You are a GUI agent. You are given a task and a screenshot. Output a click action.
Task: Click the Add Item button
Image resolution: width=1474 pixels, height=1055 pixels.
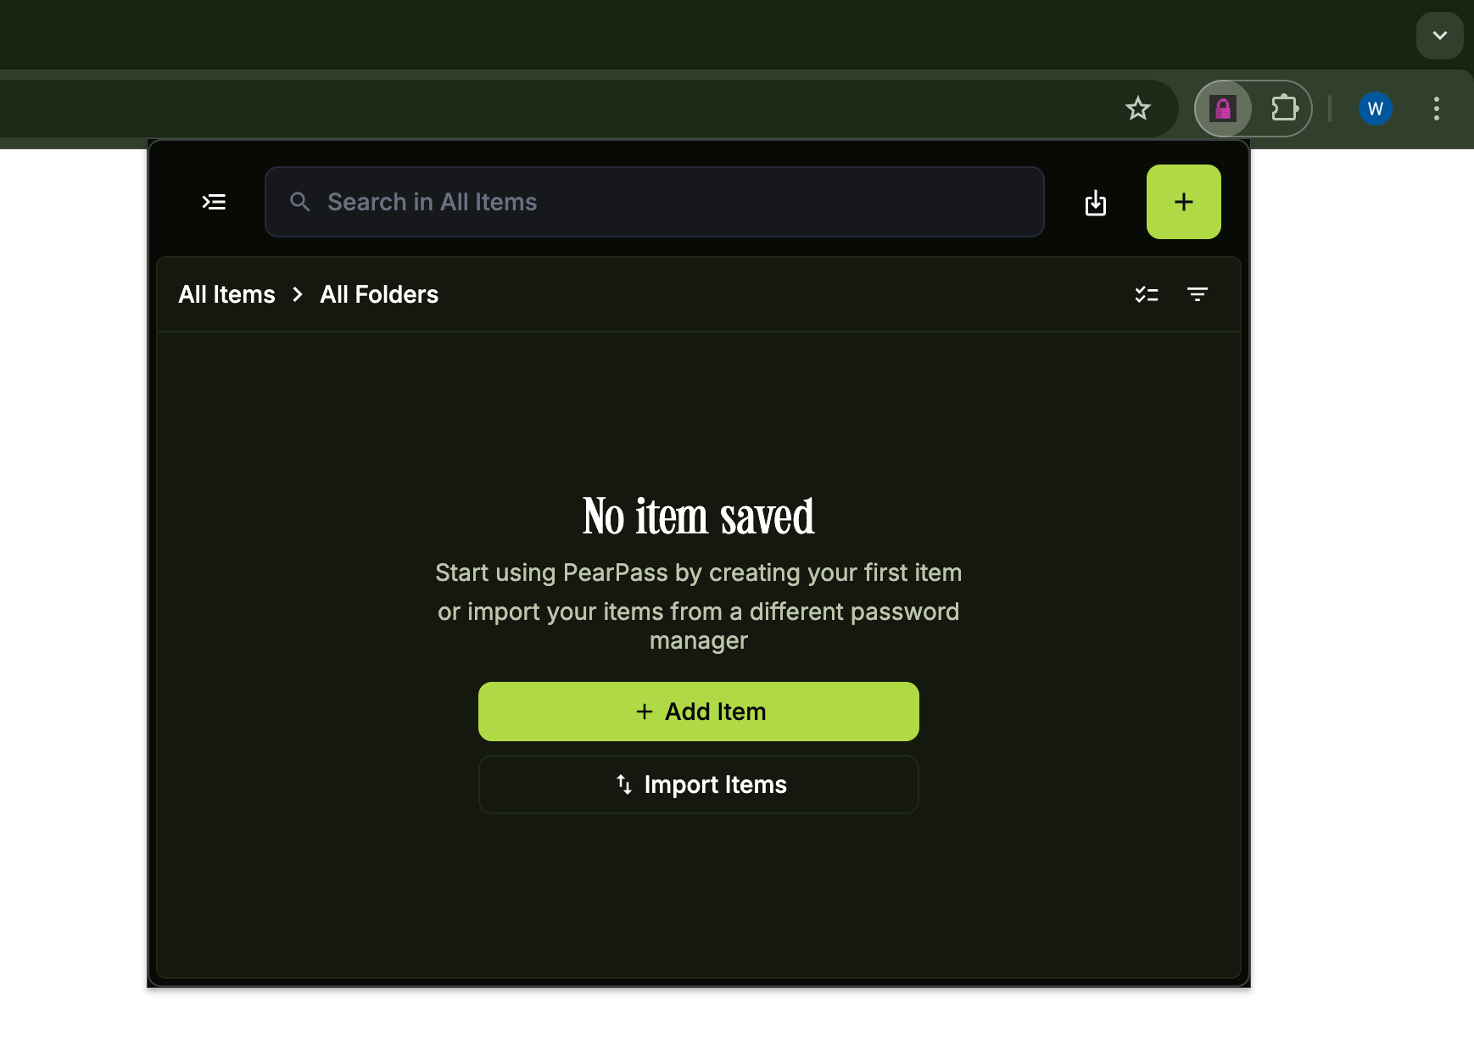[698, 712]
